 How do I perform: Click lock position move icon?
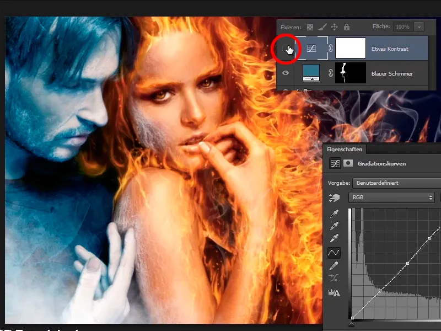(334, 27)
